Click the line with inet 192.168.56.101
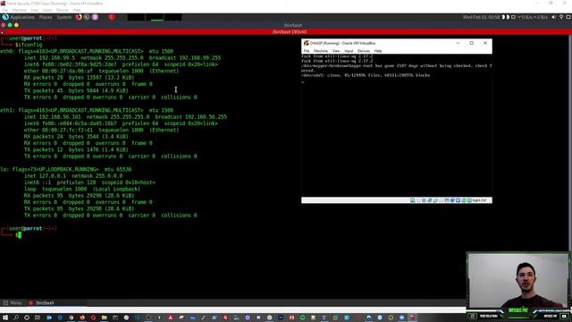572x322 pixels. [x=125, y=117]
